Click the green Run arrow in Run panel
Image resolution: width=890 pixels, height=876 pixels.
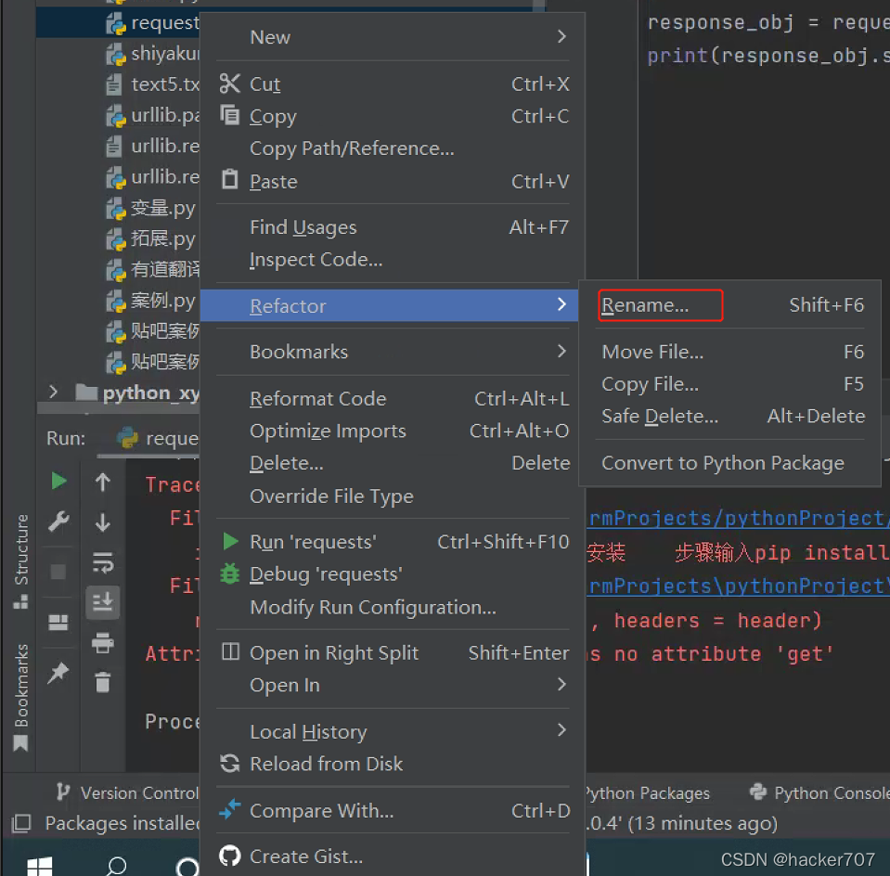[x=58, y=482]
